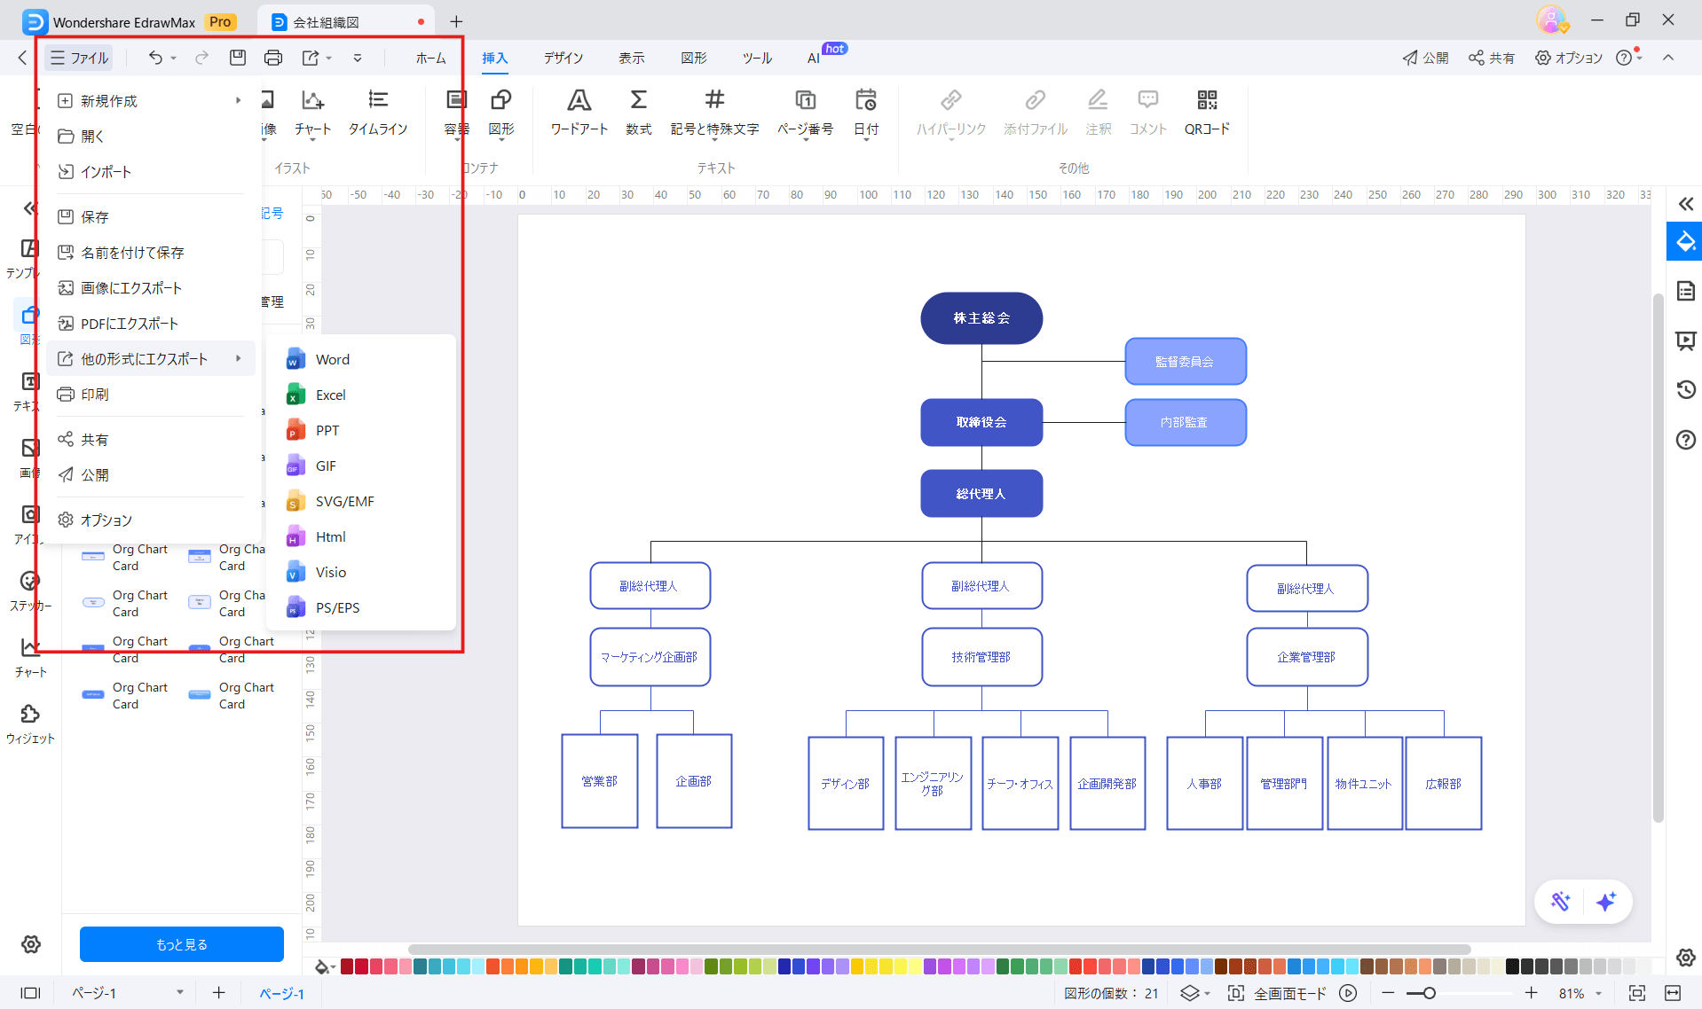Click the zoom out minus button
1702x1009 pixels.
(1388, 993)
